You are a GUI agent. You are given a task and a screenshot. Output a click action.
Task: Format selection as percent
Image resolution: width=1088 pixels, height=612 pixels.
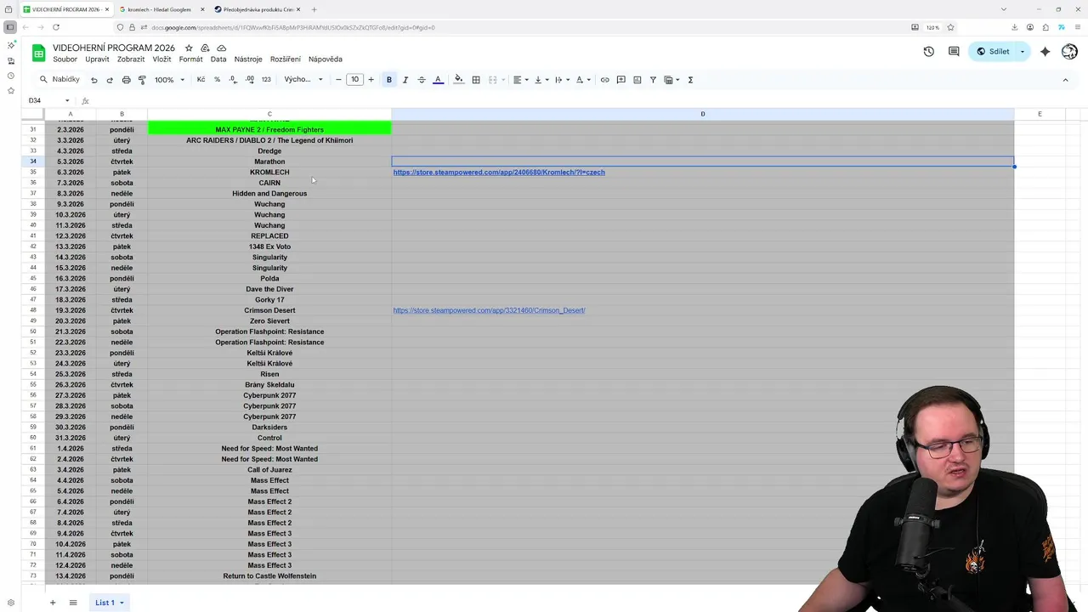[x=217, y=80]
